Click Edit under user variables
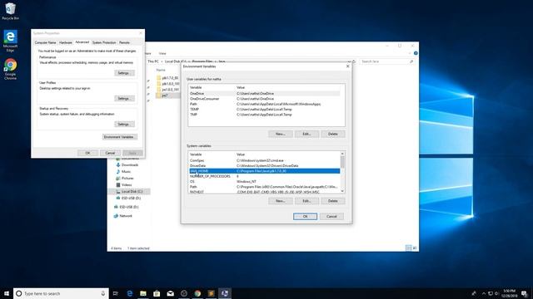 306,134
